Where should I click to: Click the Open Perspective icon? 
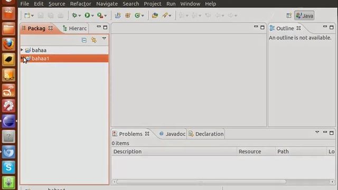[289, 15]
